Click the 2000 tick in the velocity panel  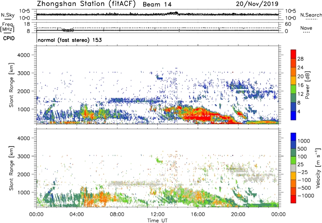click(x=23, y=174)
